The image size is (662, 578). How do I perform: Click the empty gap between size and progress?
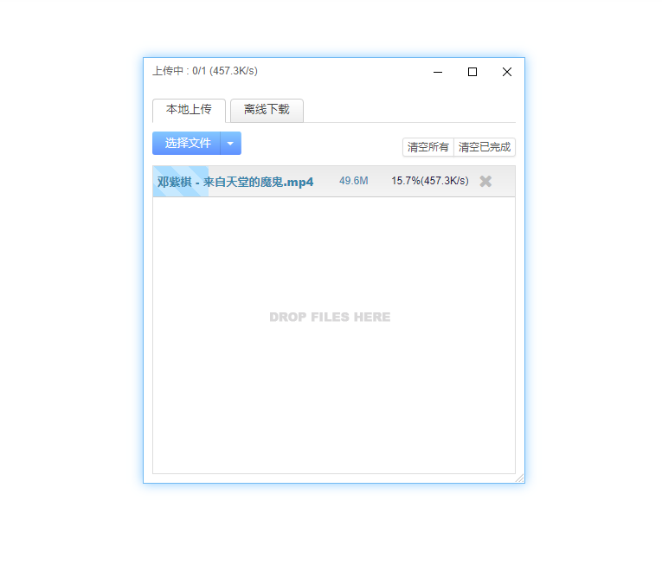coord(379,181)
